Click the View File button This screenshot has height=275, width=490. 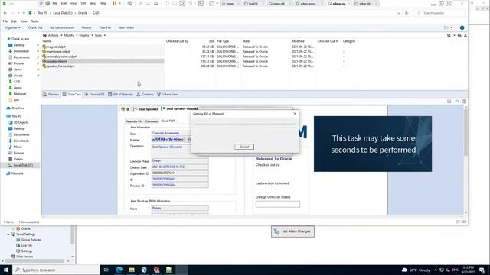coord(105,27)
